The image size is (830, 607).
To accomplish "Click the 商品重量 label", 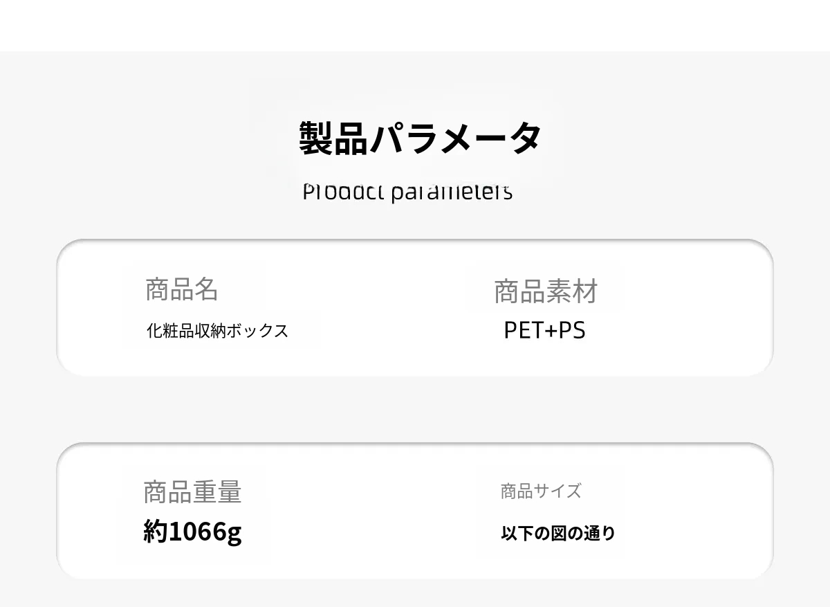I will (x=192, y=491).
